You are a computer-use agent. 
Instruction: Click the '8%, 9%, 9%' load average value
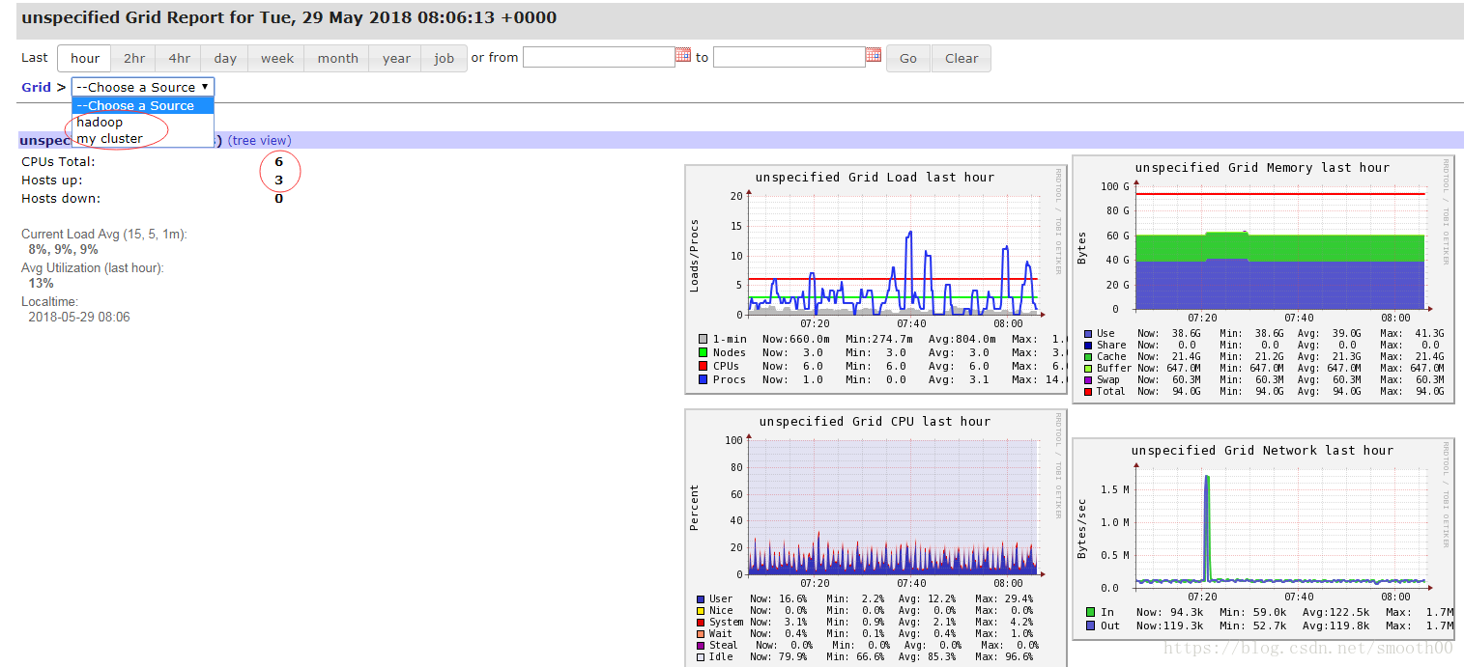pos(63,249)
